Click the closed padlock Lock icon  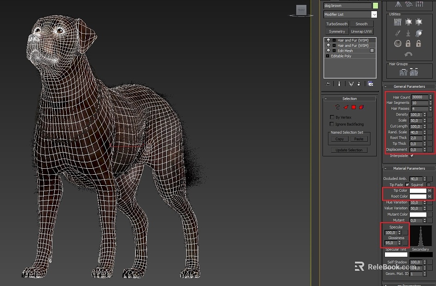point(408,43)
